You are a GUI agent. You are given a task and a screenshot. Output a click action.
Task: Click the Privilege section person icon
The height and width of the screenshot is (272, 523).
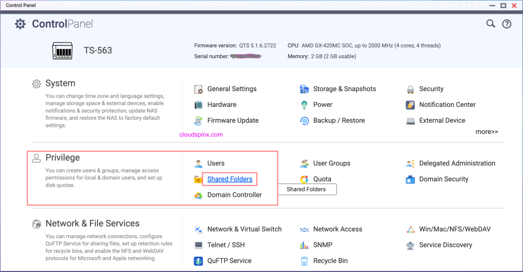pos(36,158)
